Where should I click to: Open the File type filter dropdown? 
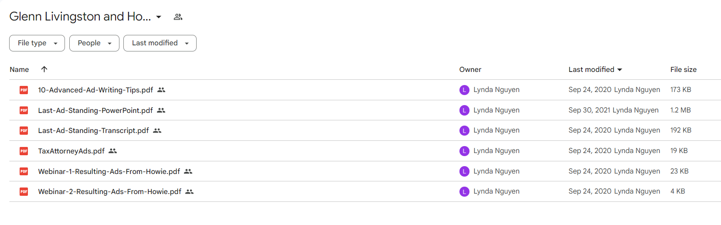[37, 43]
